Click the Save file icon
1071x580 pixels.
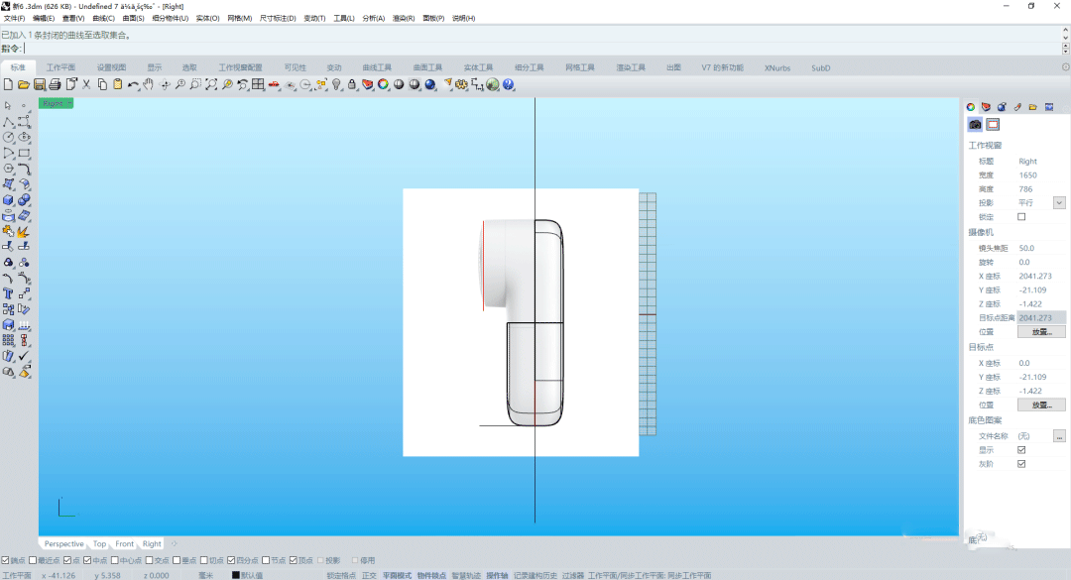(40, 85)
